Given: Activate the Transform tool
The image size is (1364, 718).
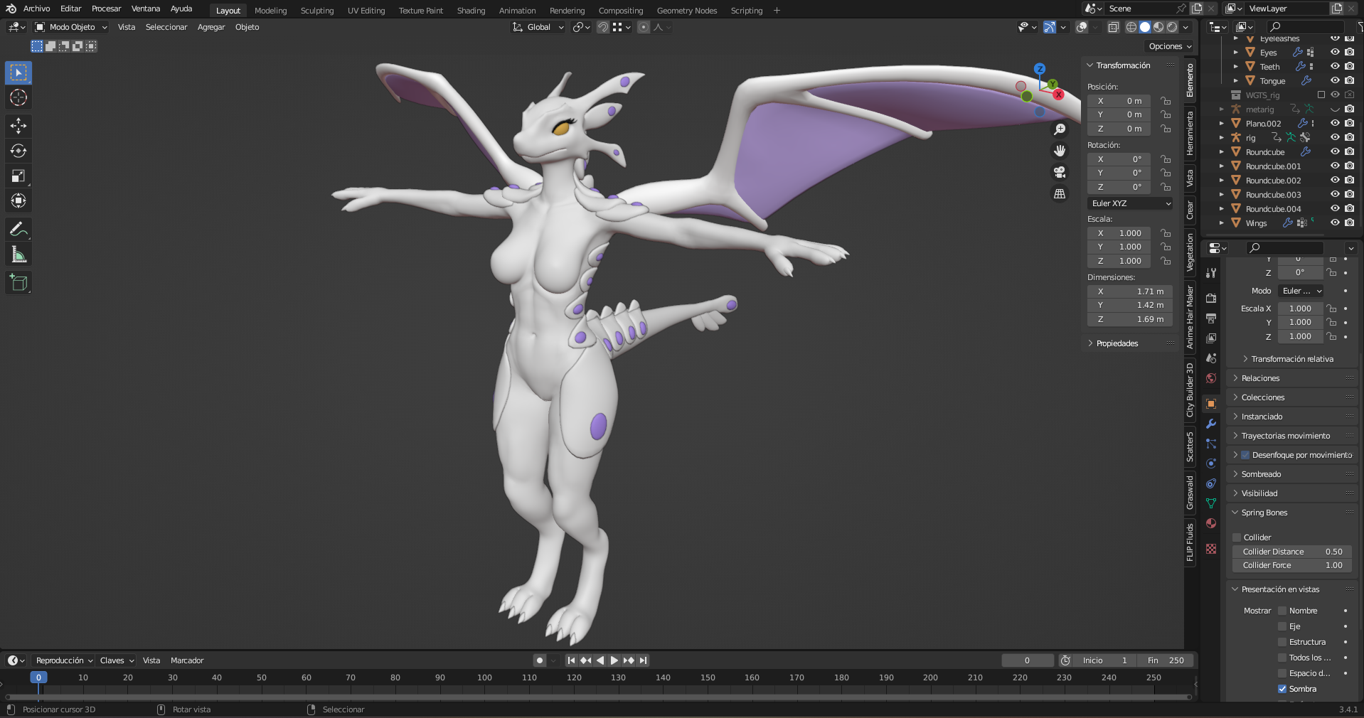Looking at the screenshot, I should 18,200.
